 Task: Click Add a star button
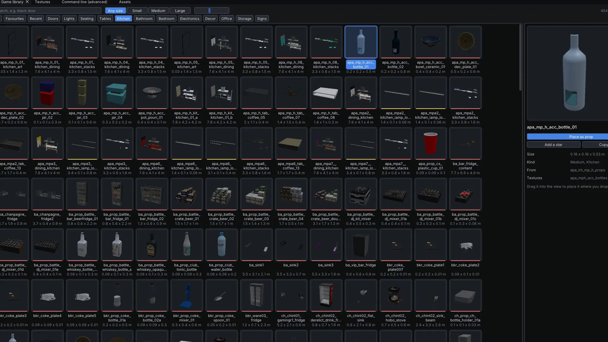click(x=554, y=144)
